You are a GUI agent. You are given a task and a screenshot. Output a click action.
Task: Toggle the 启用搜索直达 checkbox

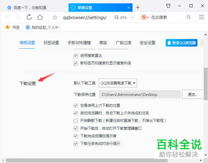coord(76,56)
